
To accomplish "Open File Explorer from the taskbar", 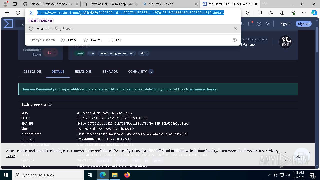I will pyautogui.click(x=115, y=175).
